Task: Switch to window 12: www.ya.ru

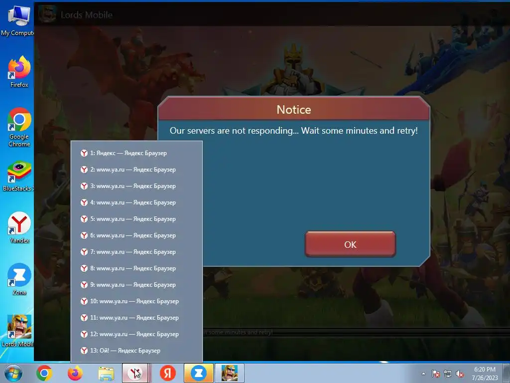Action: tap(136, 334)
